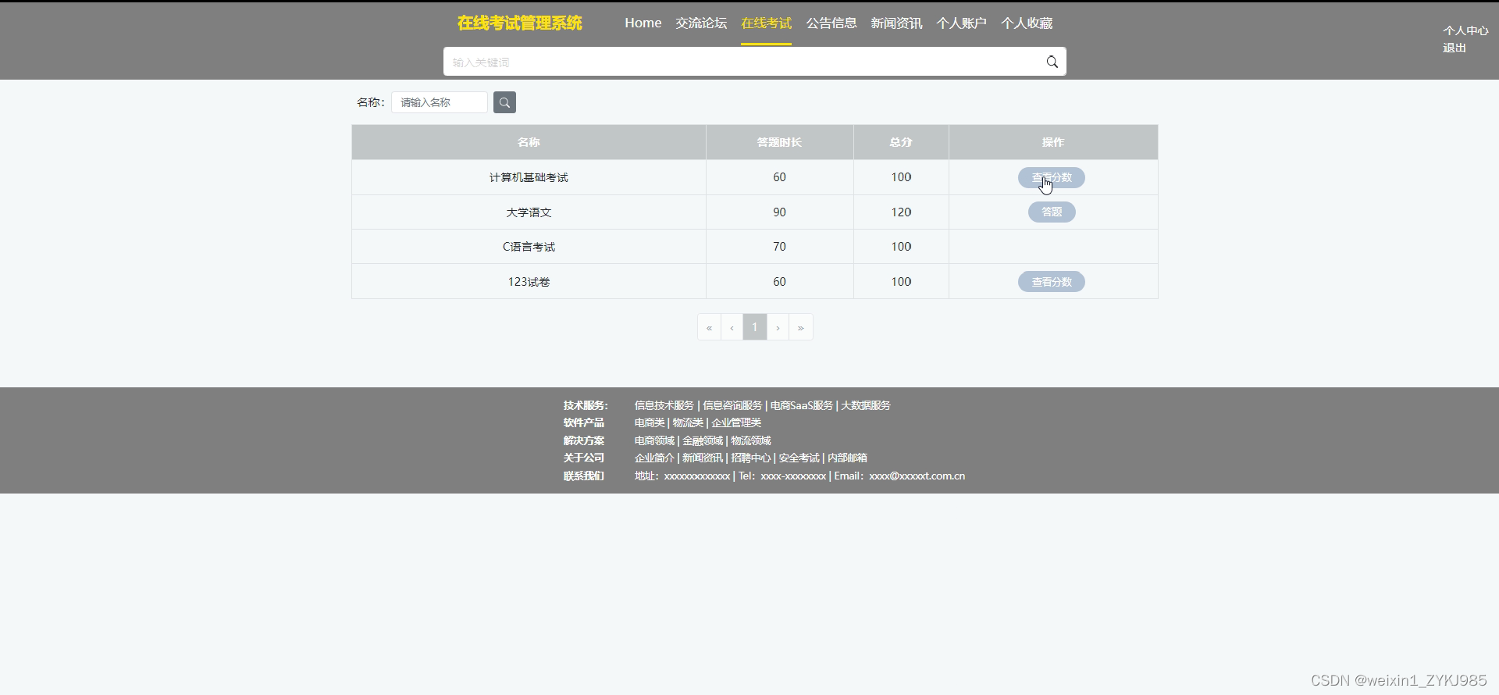Open 个人收藏 navigation item
1499x695 pixels.
pos(1027,23)
